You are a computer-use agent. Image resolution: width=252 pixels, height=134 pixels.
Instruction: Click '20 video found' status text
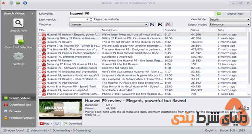(x=13, y=130)
